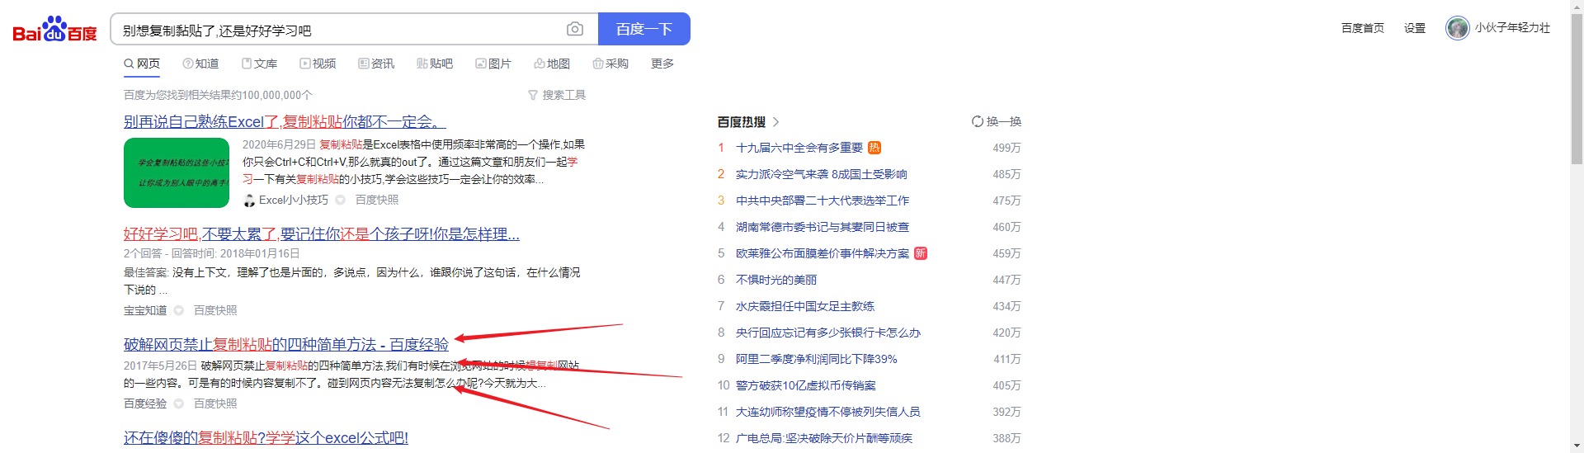This screenshot has width=1584, height=453.
Task: Open hot topic 阿里二季度净利润同比下降39%
Action: (x=817, y=359)
